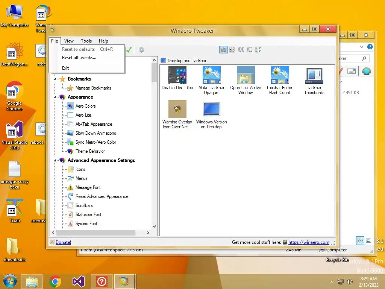
Task: Switch to the fourth (list) view mode
Action: click(250, 50)
